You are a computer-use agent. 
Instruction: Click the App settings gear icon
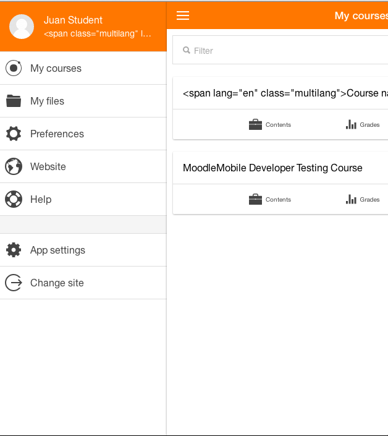pyautogui.click(x=14, y=250)
